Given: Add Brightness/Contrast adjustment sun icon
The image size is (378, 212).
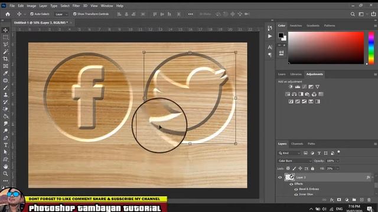Looking at the screenshot, I should (291, 87).
